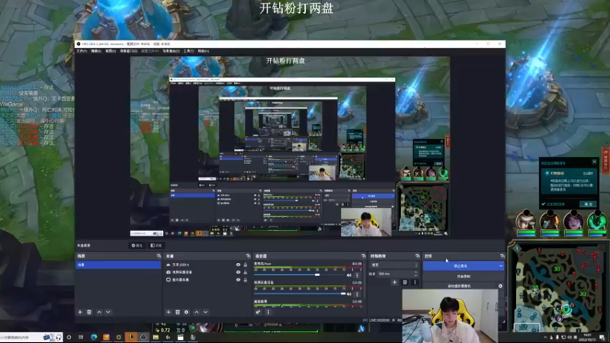610x343 pixels.
Task: Lock the text (GDI+) source
Action: point(245,264)
